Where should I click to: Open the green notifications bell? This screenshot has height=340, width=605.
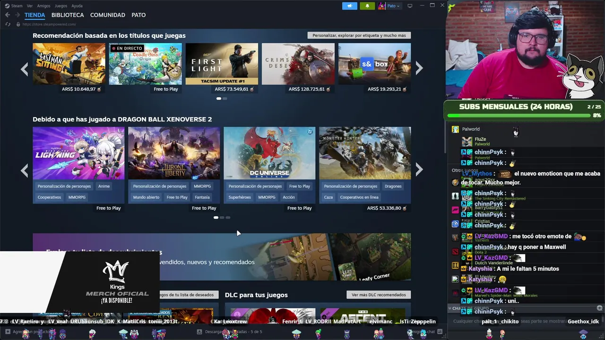click(367, 6)
